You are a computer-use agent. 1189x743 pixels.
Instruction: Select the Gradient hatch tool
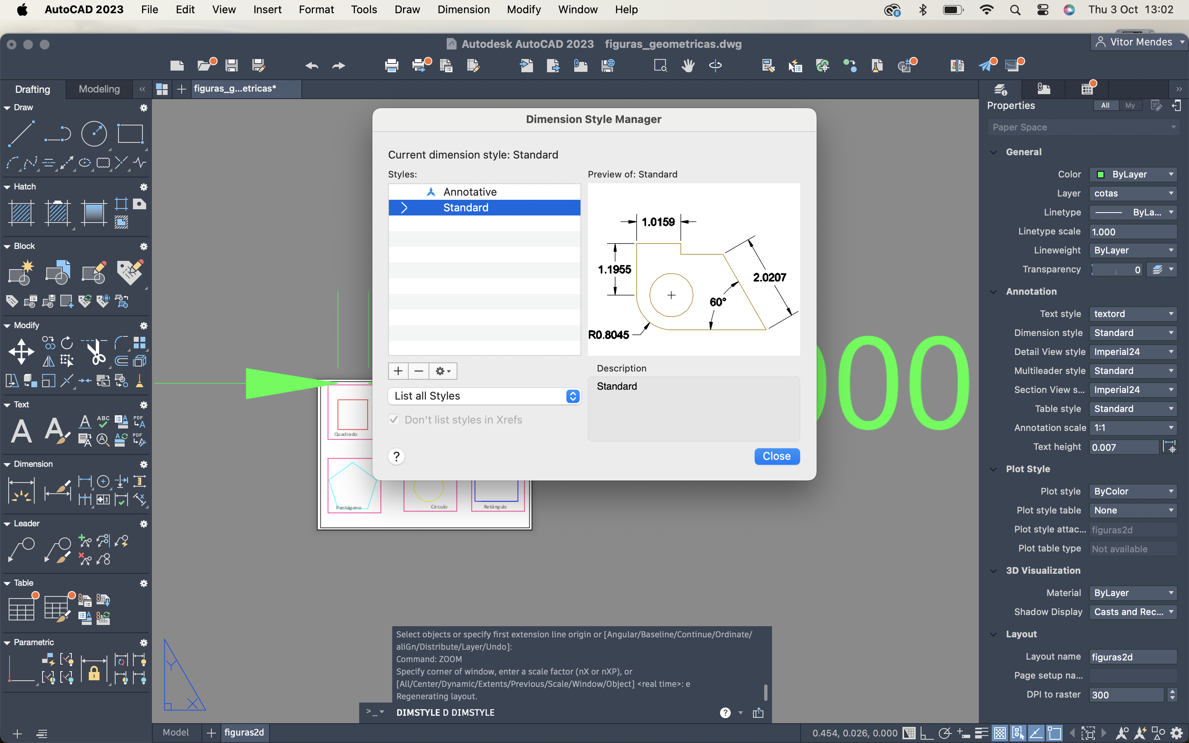coord(94,213)
